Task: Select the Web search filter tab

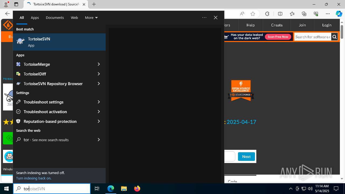Action: 74,18
